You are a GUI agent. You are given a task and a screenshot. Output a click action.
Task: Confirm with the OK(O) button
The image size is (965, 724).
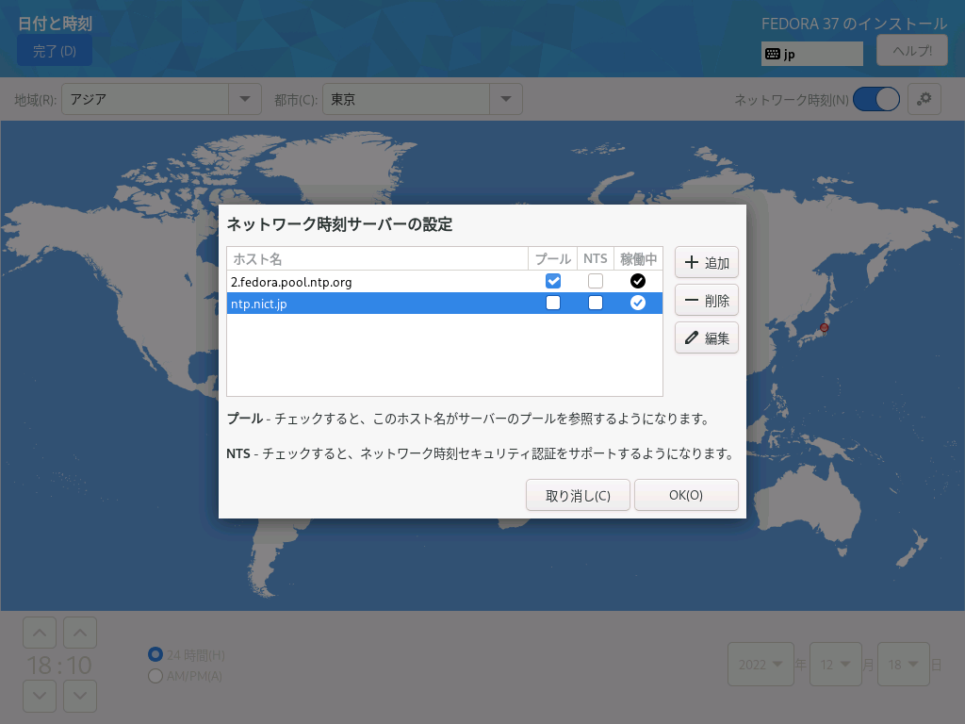point(686,495)
